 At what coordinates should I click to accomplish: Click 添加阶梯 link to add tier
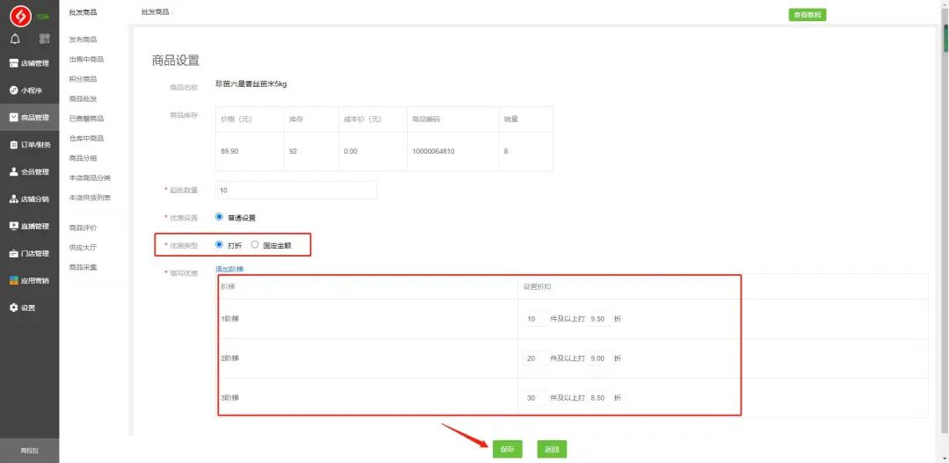pos(229,269)
